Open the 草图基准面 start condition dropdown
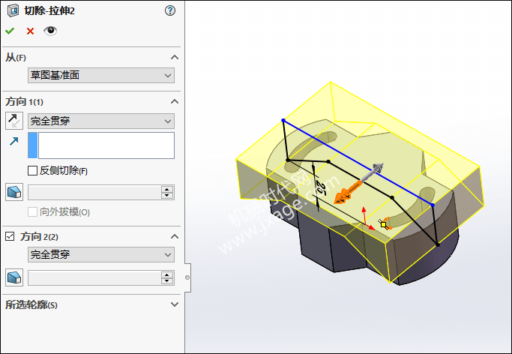The image size is (512, 354). point(101,76)
